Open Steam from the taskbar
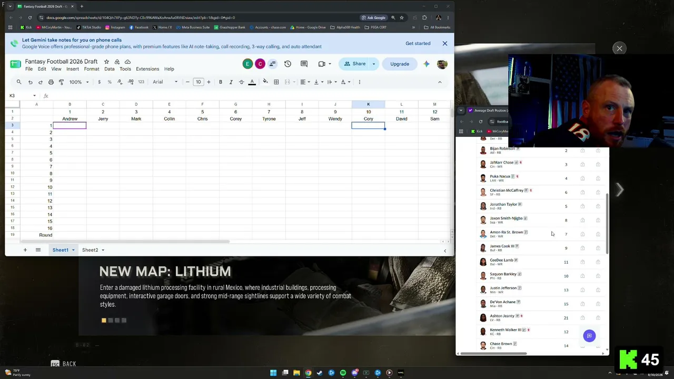 pos(320,373)
